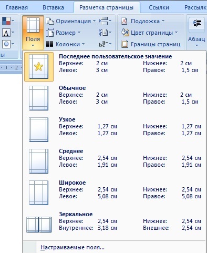This screenshot has width=207, height=253.
Task: Select the Разметка страницы tab
Action: [107, 7]
